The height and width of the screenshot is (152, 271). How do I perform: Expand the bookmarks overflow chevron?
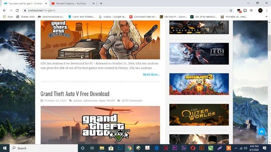266,17
